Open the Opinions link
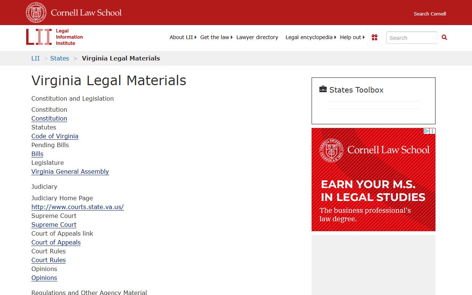 coord(44,278)
